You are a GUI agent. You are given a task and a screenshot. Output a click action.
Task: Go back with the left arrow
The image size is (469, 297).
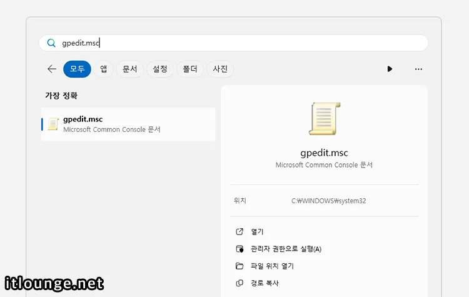point(52,69)
